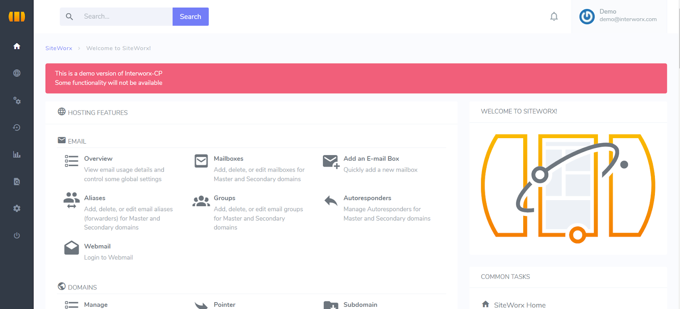
Task: Click the 'WELCOME TO SITEWORX!' panel heading
Action: point(519,111)
